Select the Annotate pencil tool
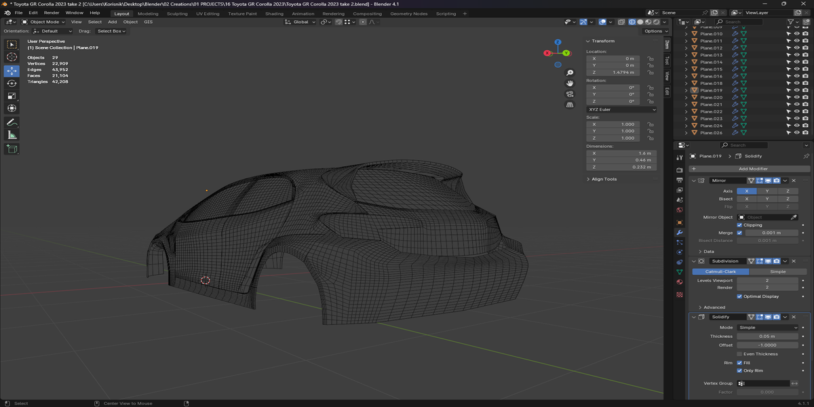Screen dimensions: 814x407 coord(12,123)
